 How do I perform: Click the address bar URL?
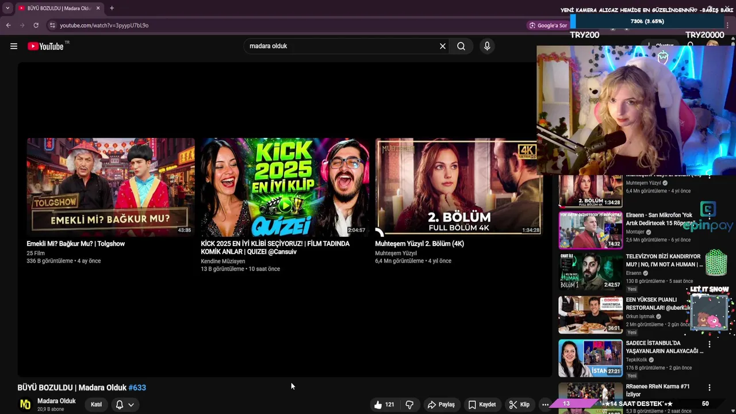click(x=104, y=25)
